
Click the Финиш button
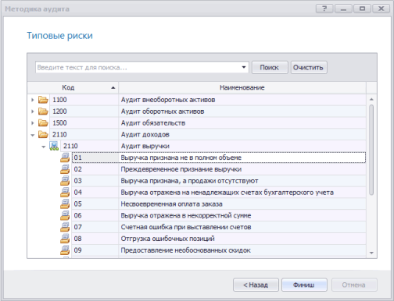(304, 285)
